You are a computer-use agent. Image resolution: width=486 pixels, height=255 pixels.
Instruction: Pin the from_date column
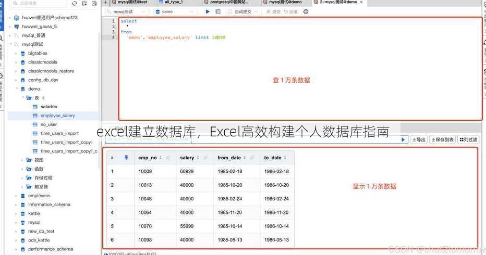click(252, 158)
